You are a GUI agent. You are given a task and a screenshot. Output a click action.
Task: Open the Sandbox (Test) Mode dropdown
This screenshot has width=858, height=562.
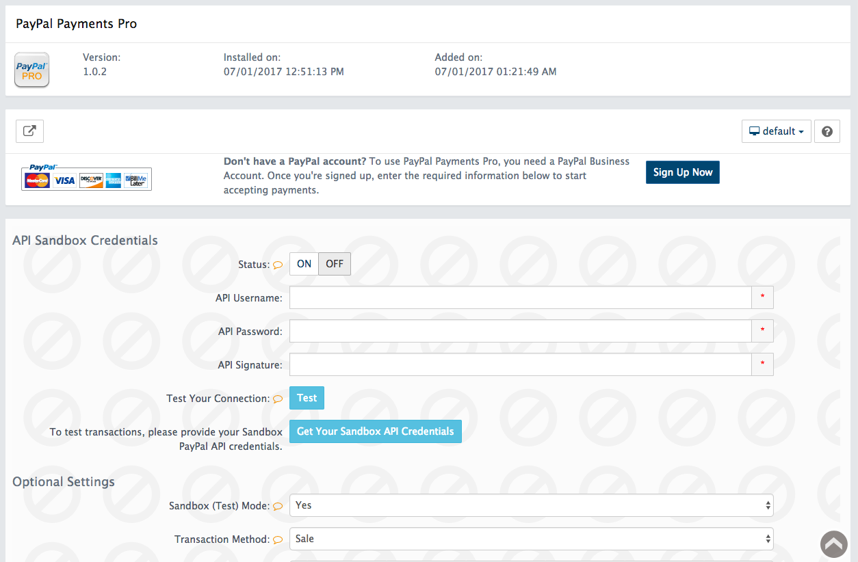click(531, 505)
